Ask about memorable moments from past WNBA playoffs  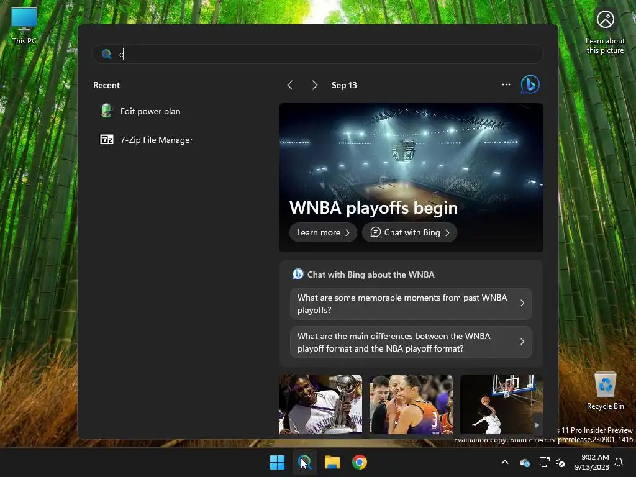[x=411, y=304]
